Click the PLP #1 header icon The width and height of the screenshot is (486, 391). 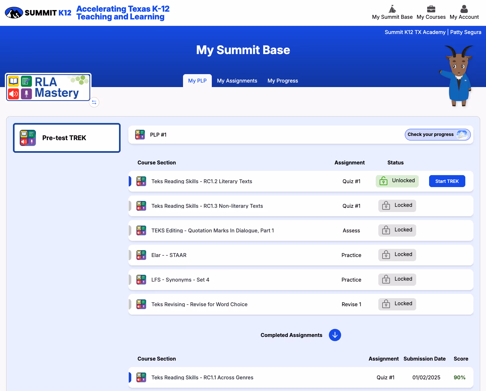(x=140, y=135)
